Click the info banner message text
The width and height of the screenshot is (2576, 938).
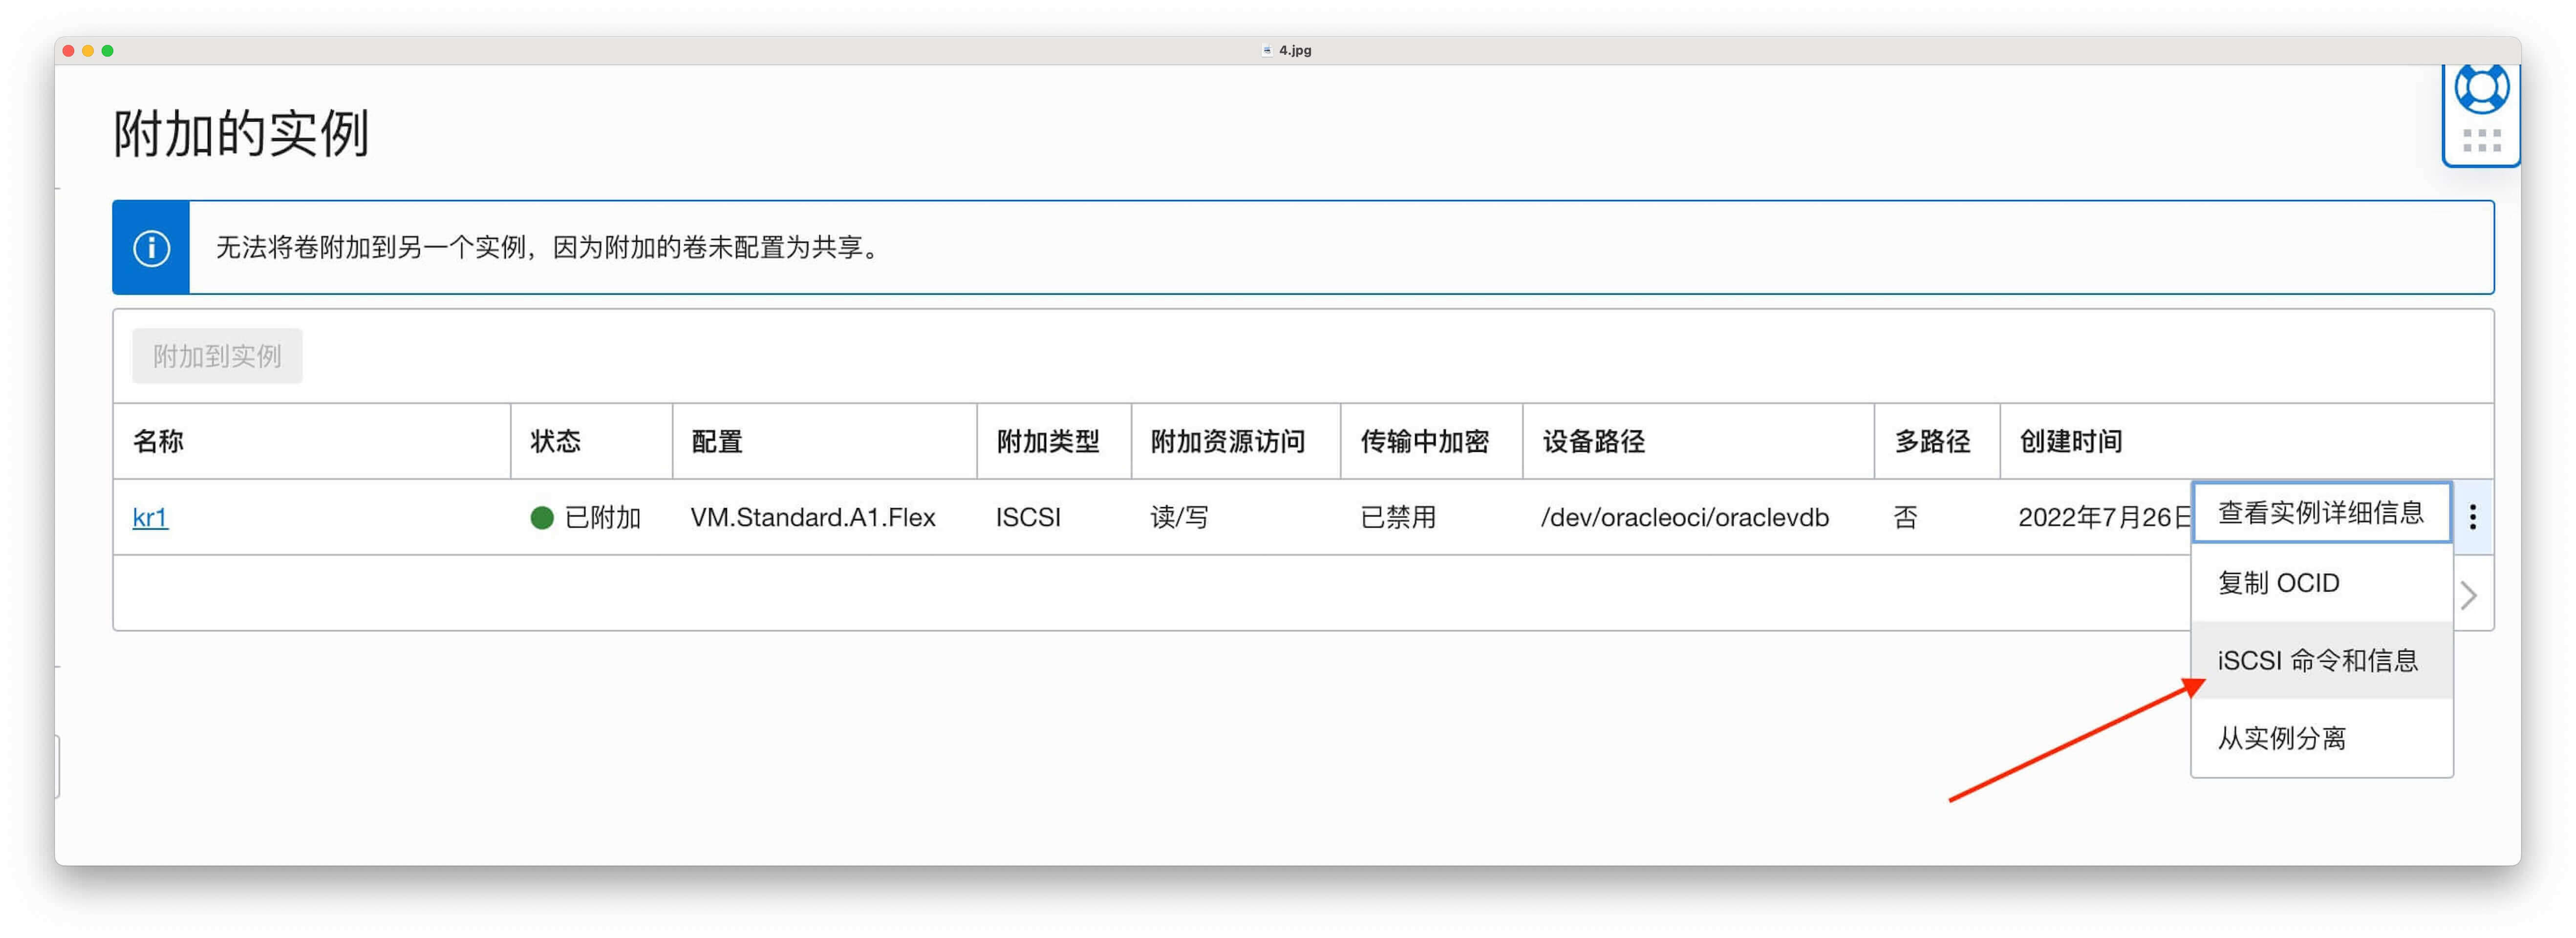coord(548,248)
